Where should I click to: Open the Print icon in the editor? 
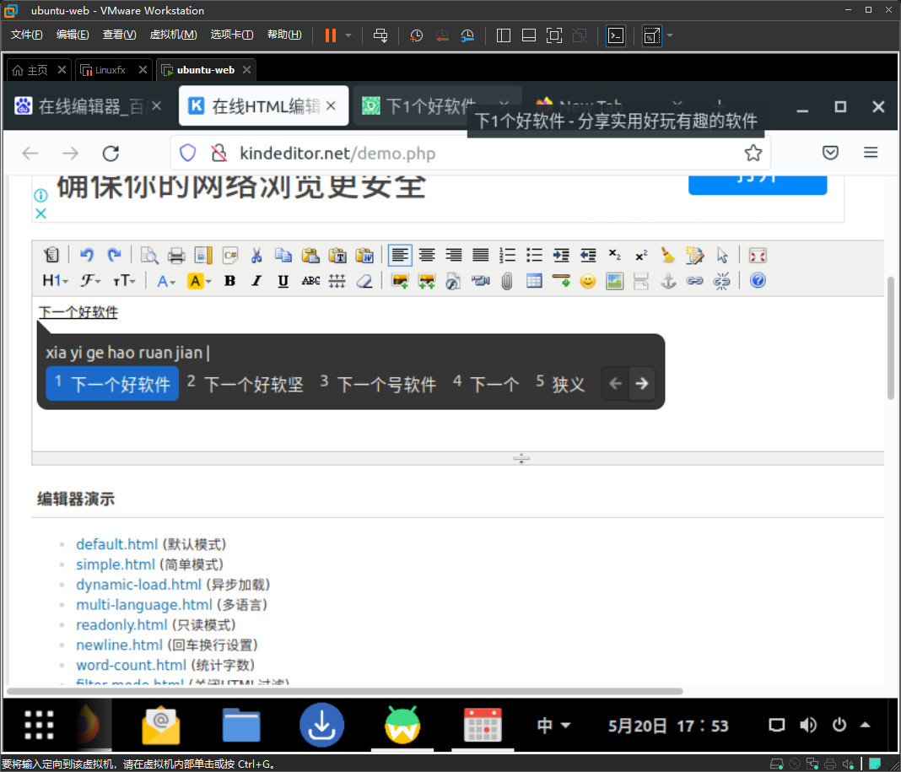[x=175, y=255]
